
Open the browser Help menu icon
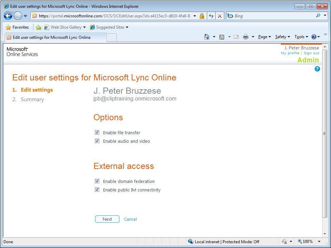pyautogui.click(x=316, y=37)
